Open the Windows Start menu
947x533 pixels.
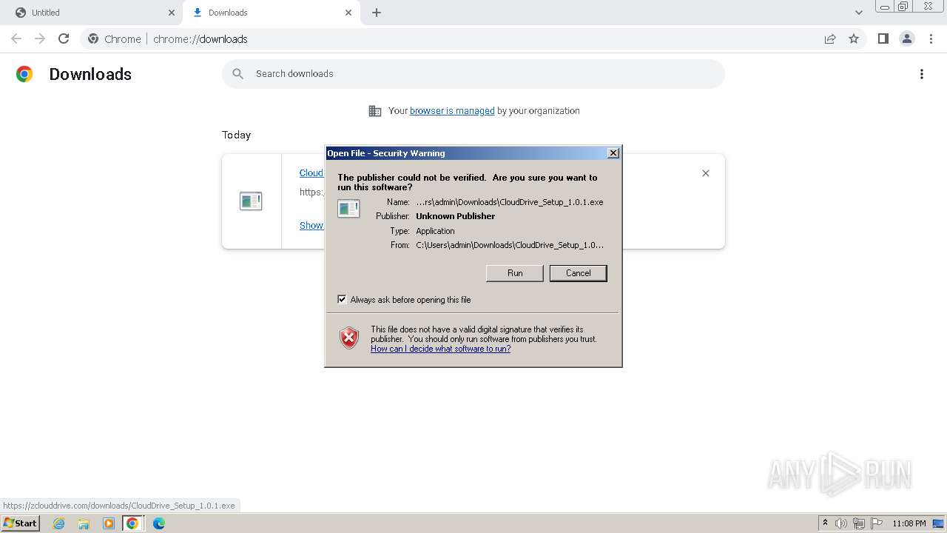pos(20,523)
